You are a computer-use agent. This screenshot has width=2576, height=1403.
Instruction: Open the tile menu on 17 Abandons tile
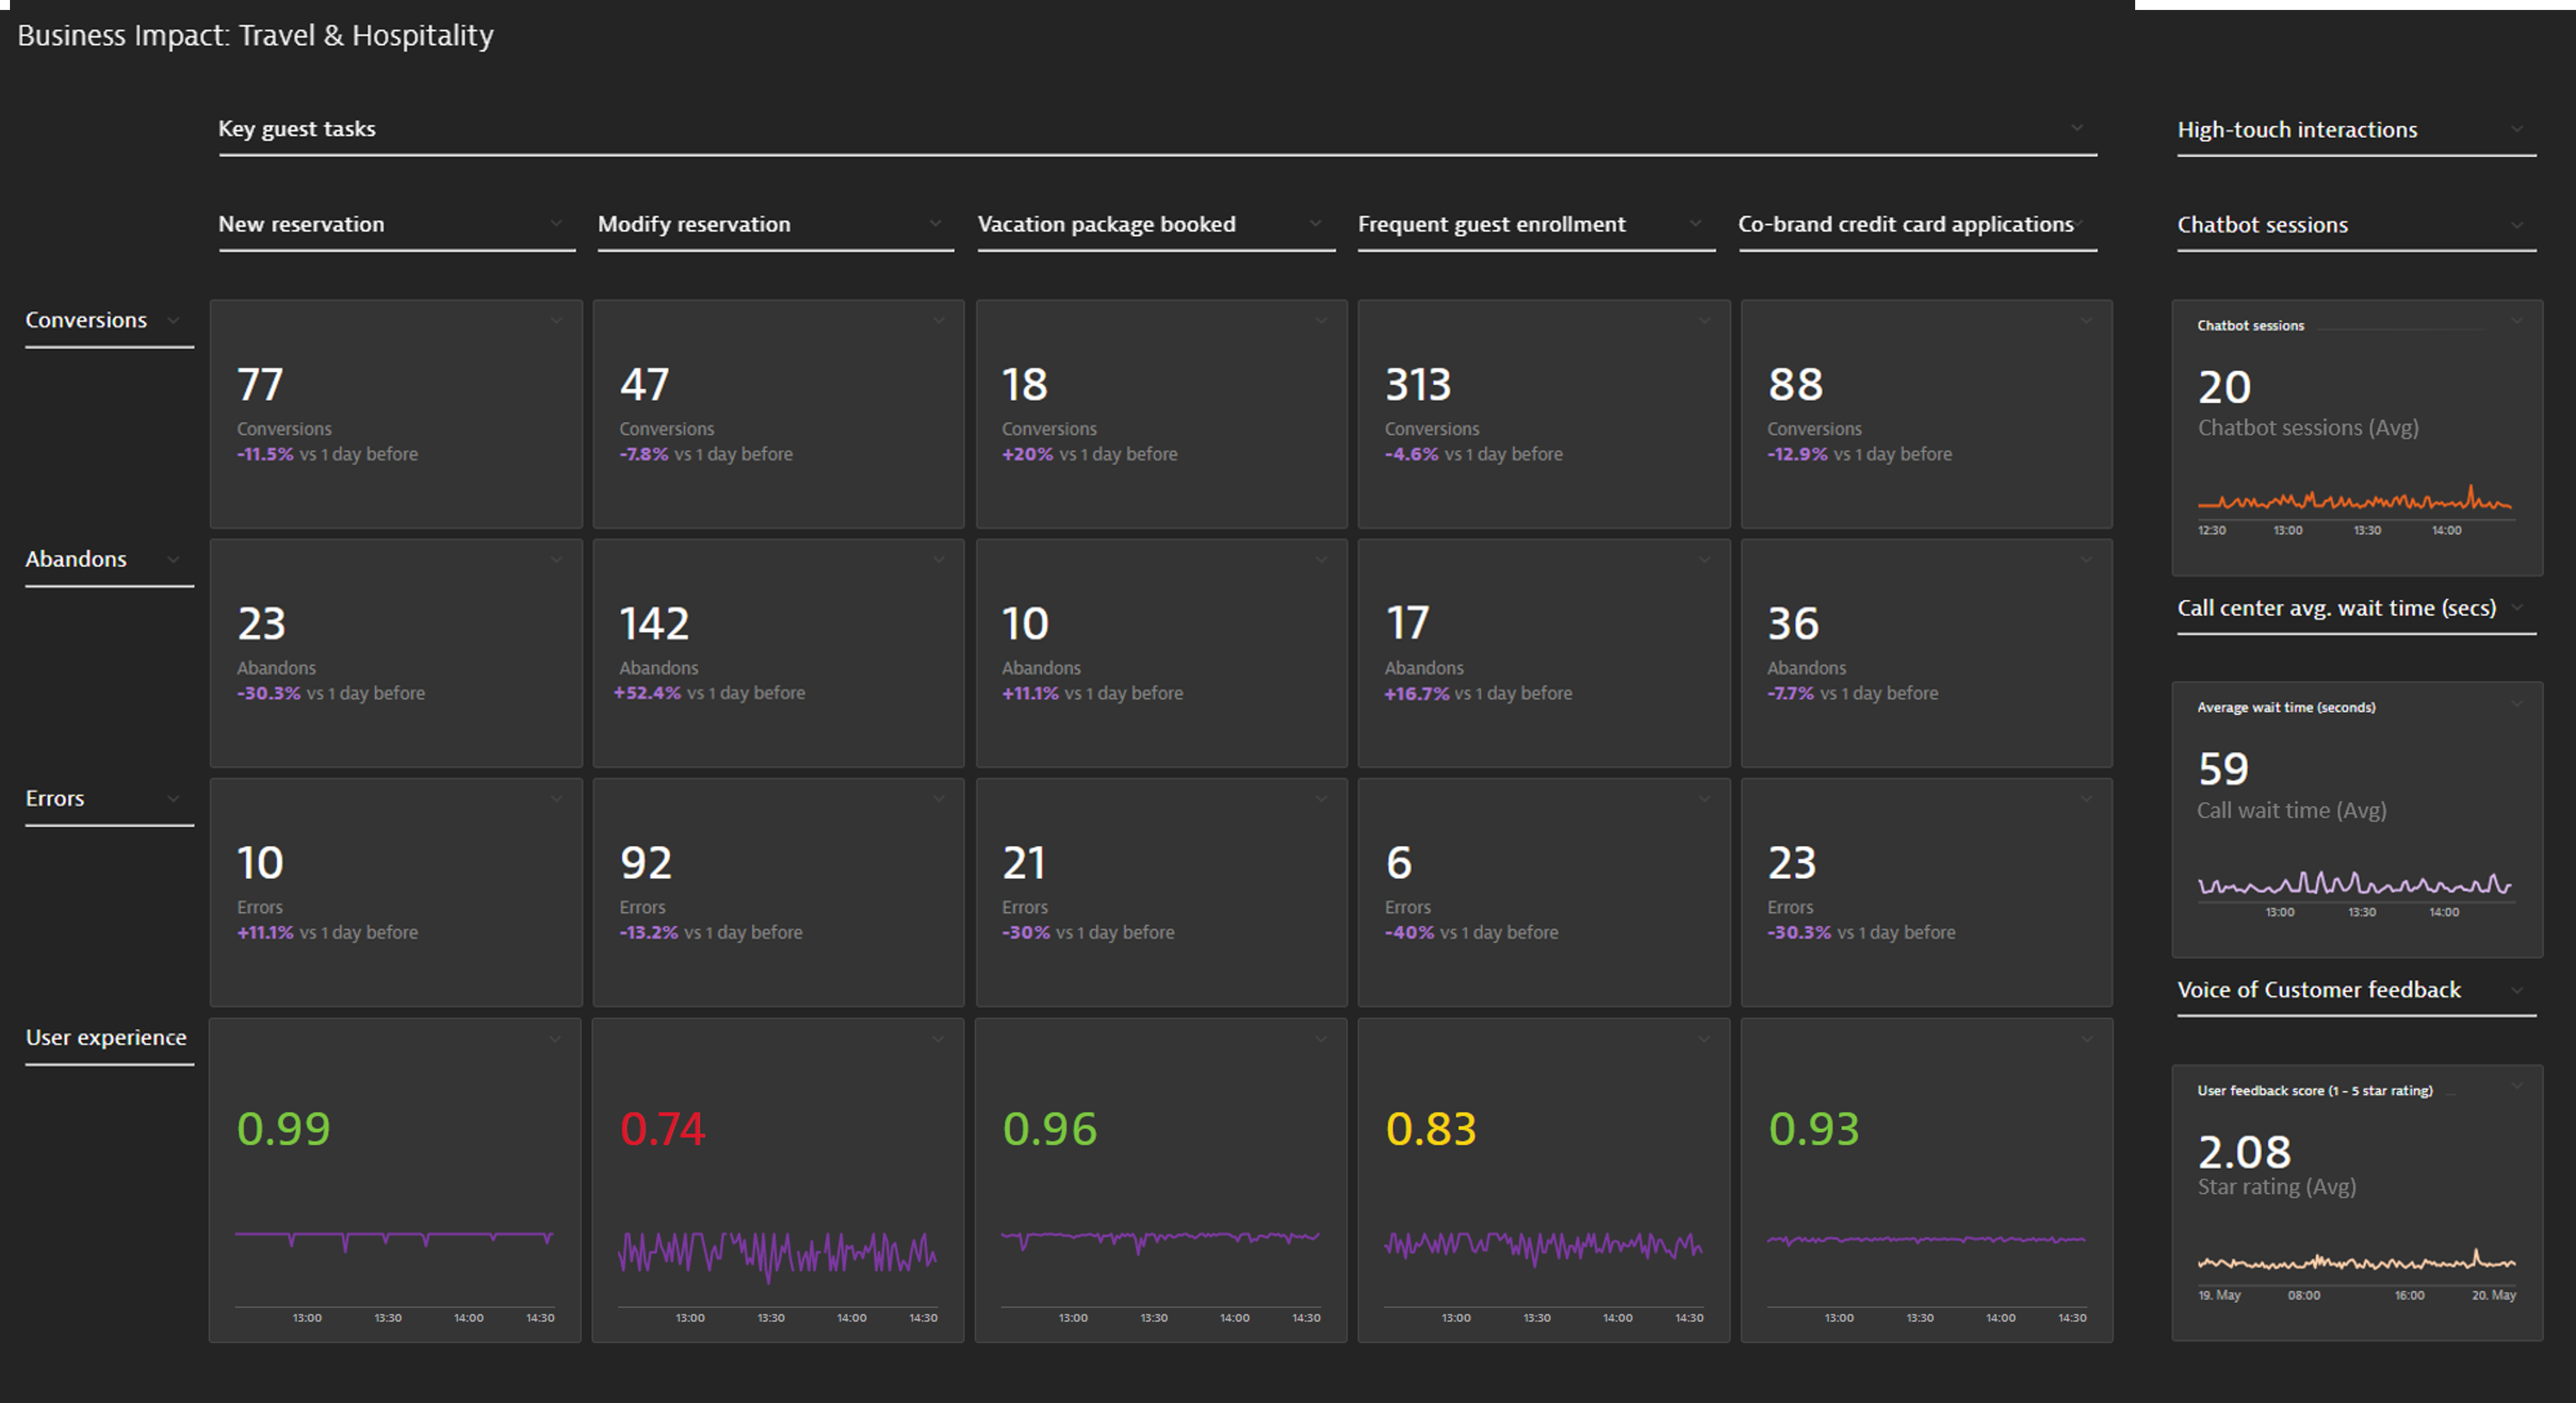[x=1704, y=560]
